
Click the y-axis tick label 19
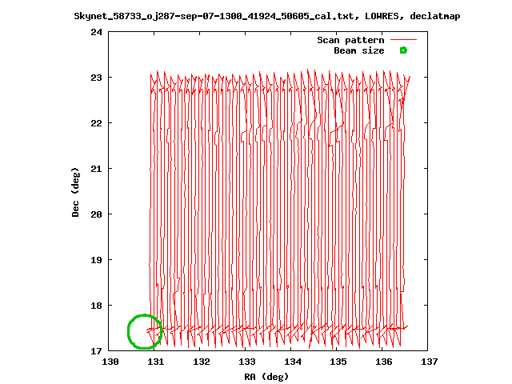(x=96, y=260)
